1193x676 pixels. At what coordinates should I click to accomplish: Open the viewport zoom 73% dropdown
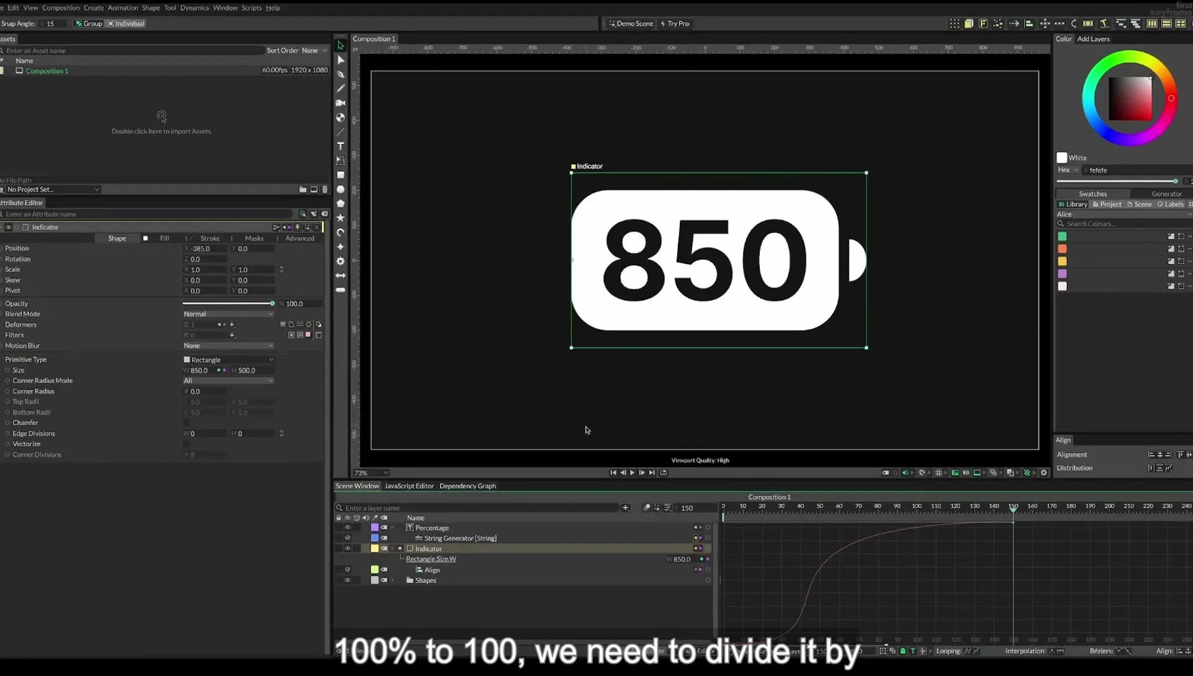(371, 473)
